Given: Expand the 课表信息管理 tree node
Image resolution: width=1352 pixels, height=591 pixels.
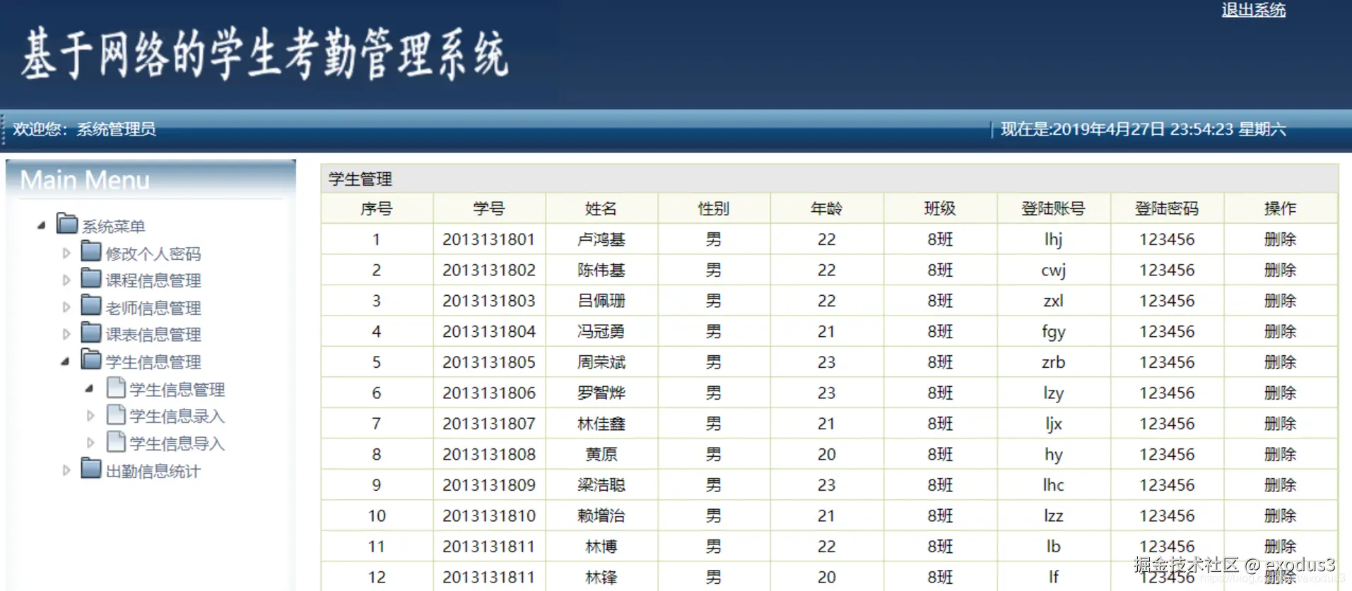Looking at the screenshot, I should click(66, 334).
